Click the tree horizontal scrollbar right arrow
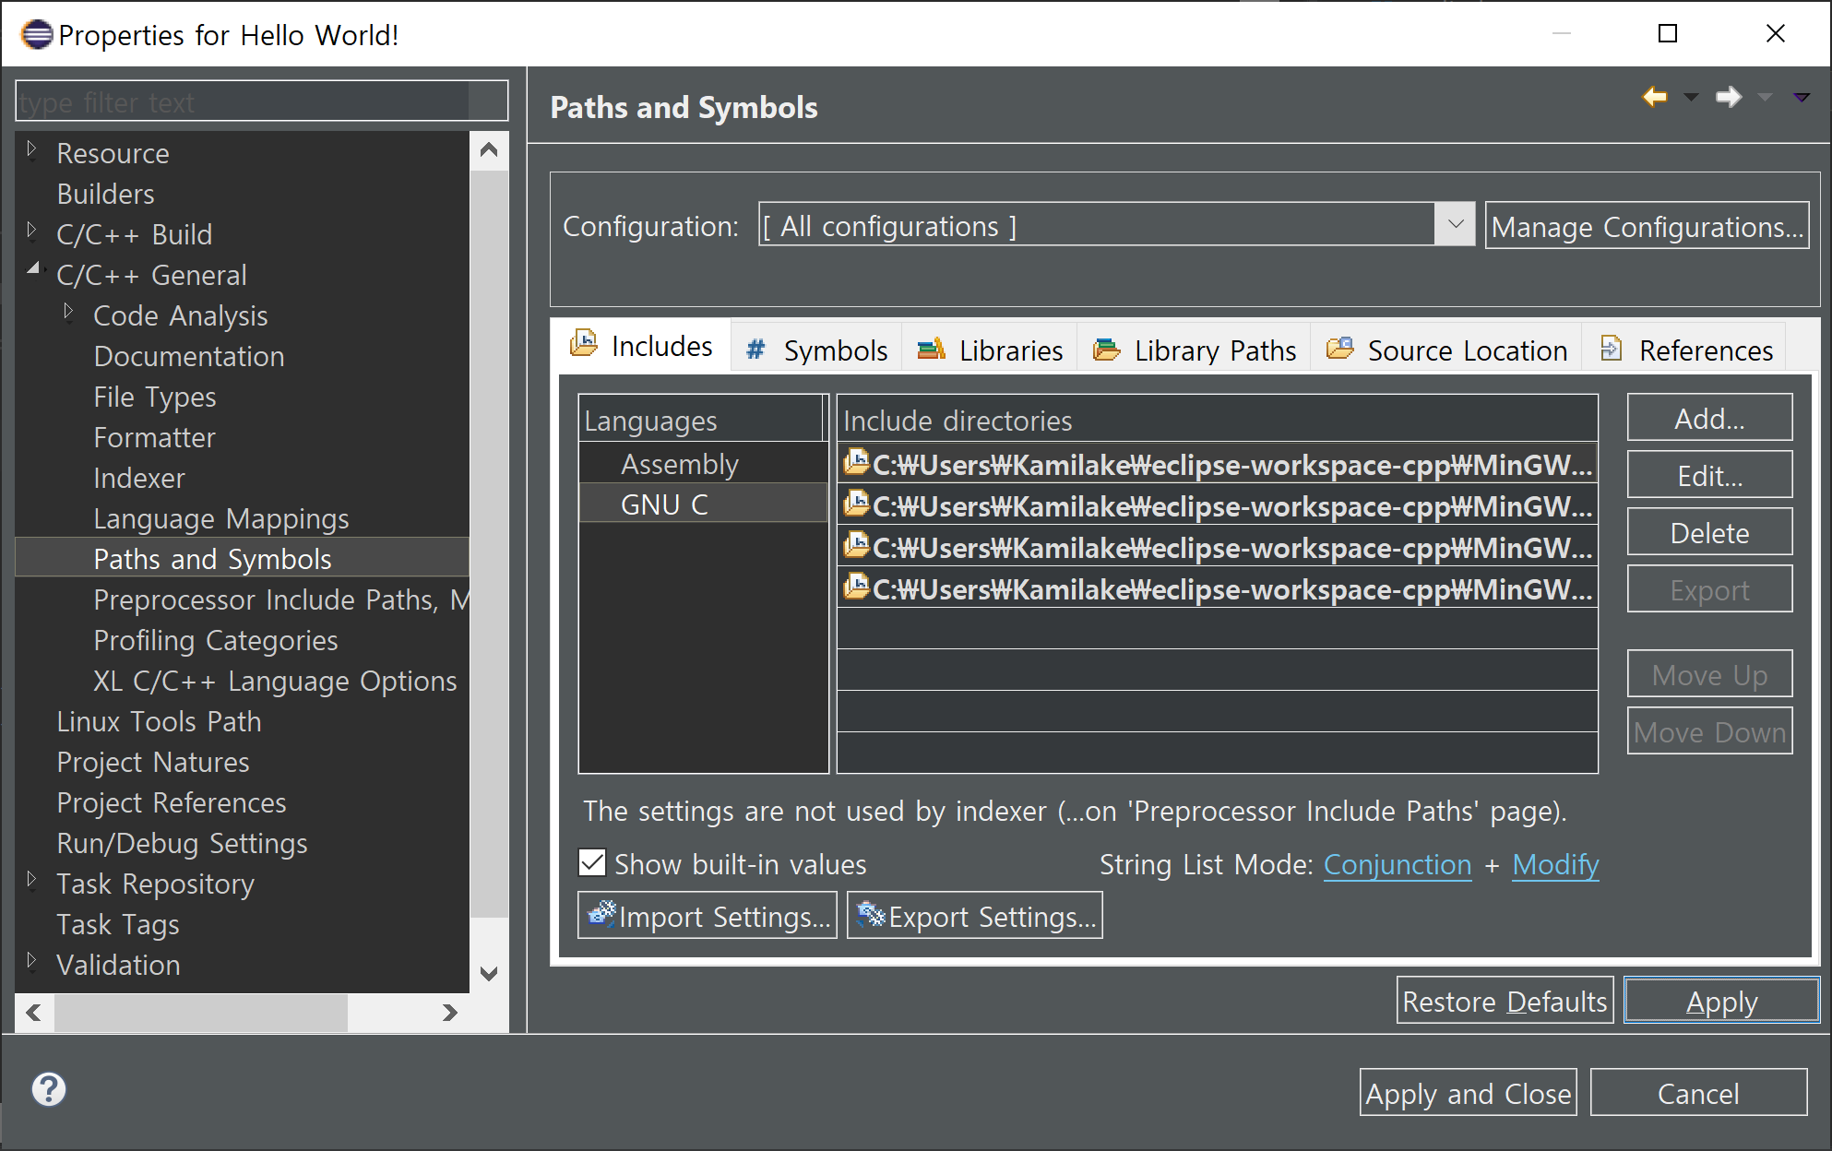Screen dimensions: 1832x1151 pos(449,1013)
